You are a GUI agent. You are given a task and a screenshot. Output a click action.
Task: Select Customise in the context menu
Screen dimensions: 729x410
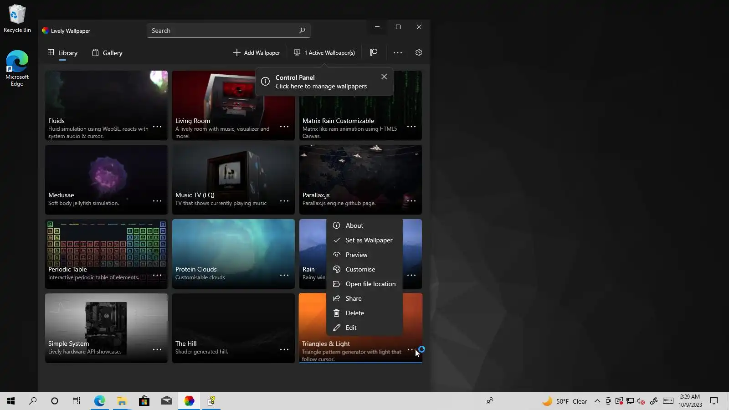pos(364,269)
